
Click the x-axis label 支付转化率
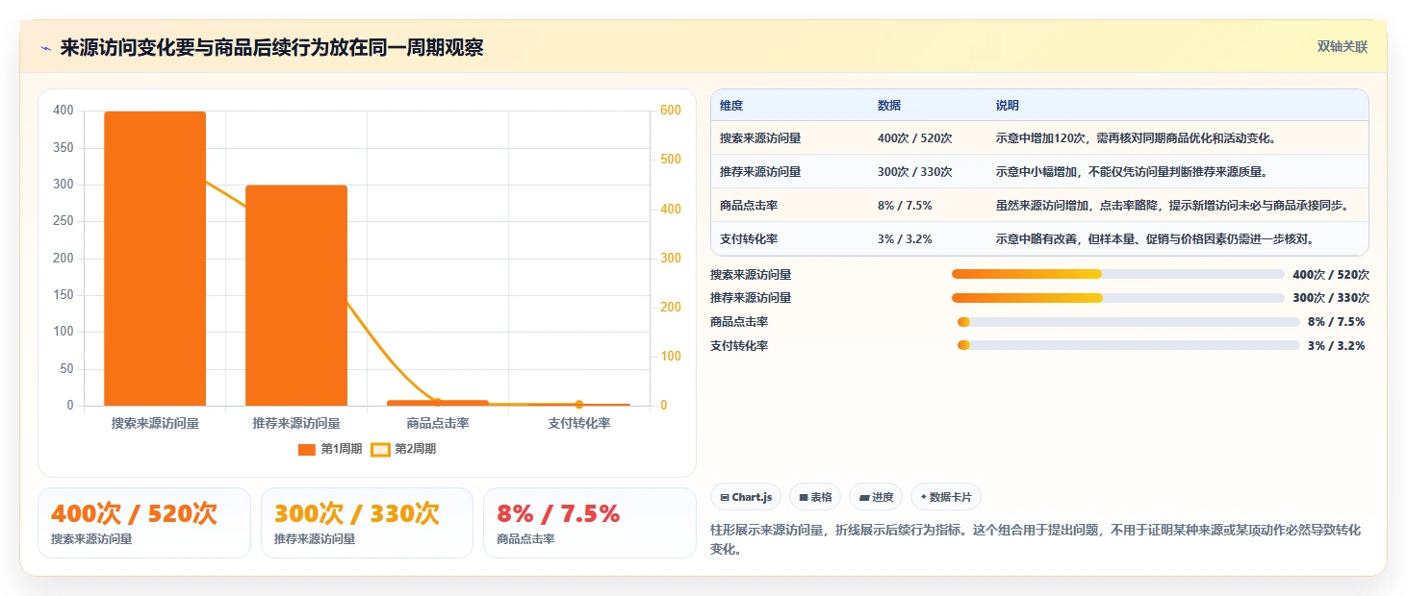[579, 423]
